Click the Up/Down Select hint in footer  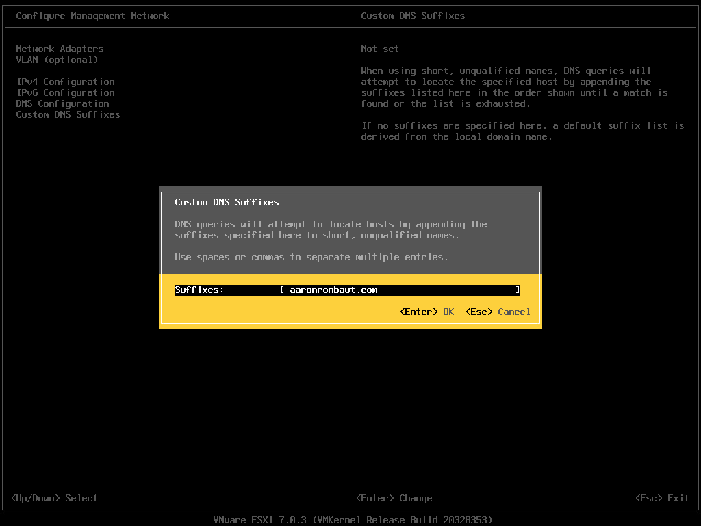point(55,498)
